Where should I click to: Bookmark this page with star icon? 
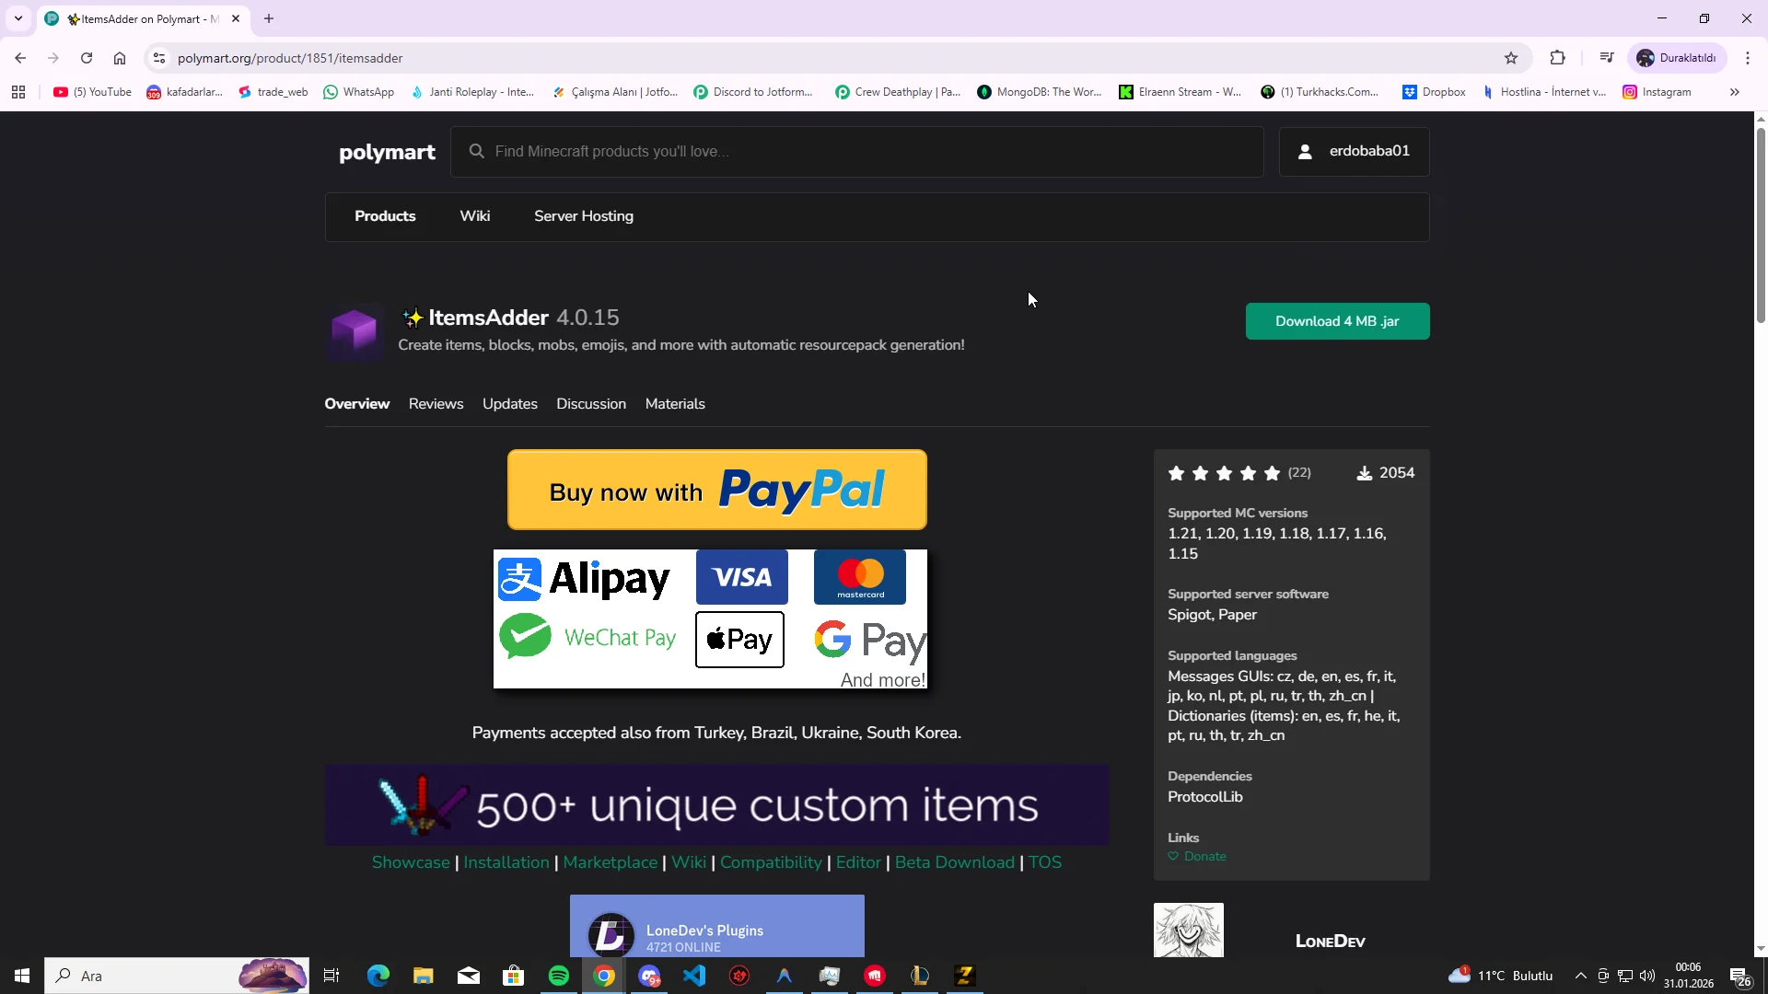(x=1511, y=58)
